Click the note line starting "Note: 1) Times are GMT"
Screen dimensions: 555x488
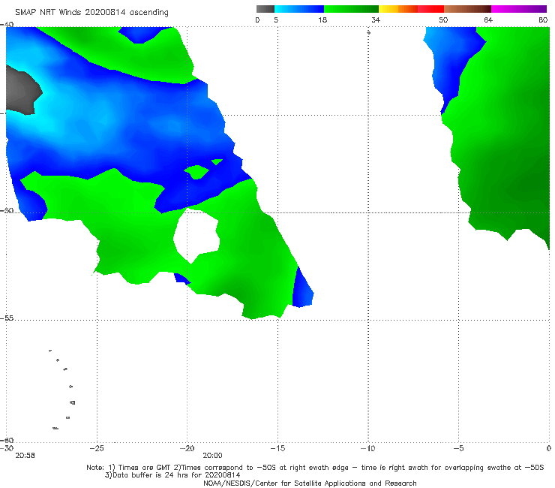click(315, 468)
